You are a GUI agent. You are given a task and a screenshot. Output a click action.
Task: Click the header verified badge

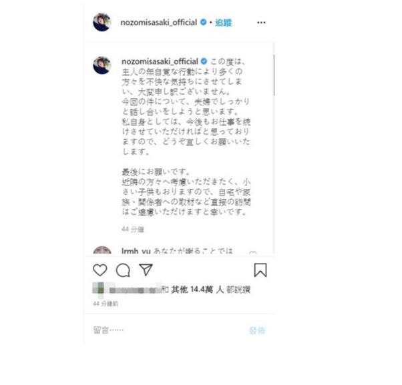[203, 22]
